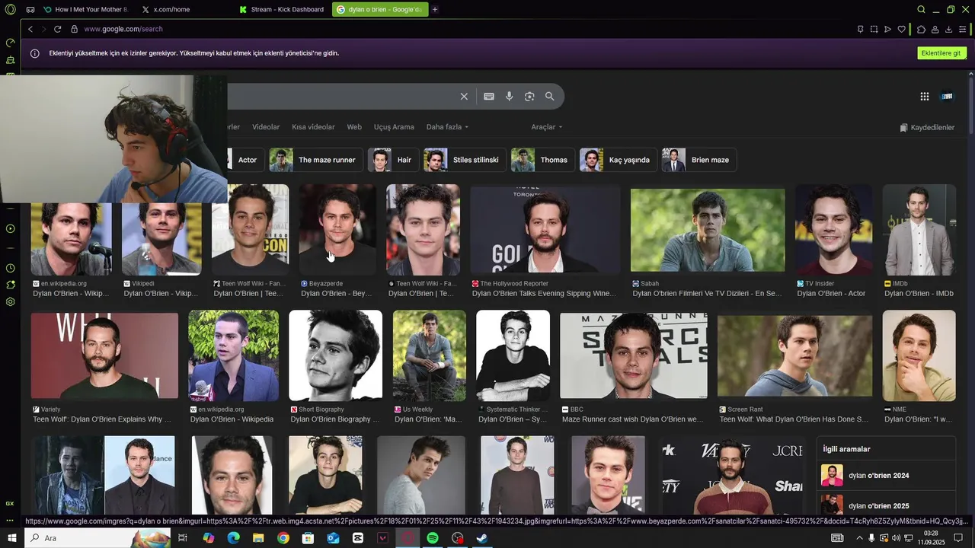The image size is (975, 548).
Task: Open the Variety Teen Wolf image result
Action: click(x=104, y=355)
